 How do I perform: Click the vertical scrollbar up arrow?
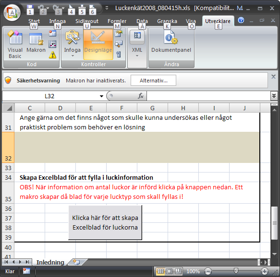click(274, 110)
